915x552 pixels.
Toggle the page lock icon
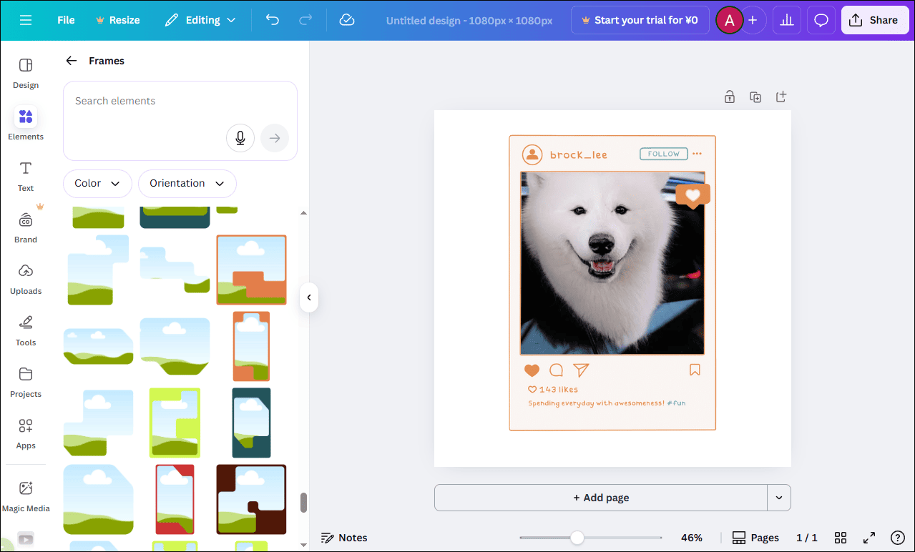tap(729, 97)
